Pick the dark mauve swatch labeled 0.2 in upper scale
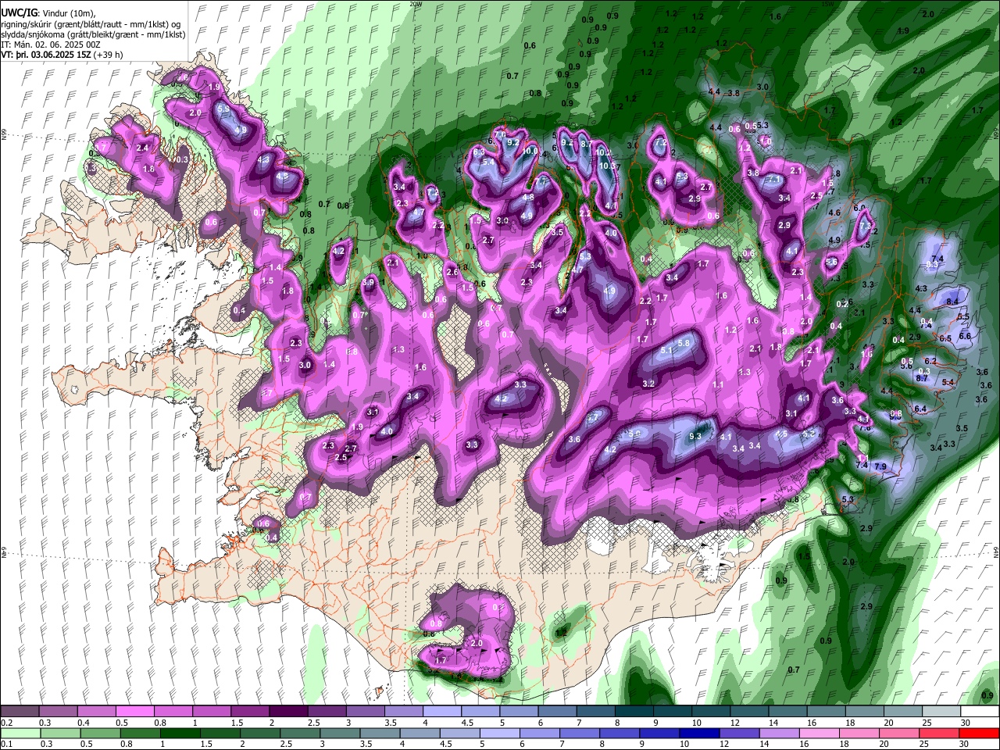 [x=20, y=712]
